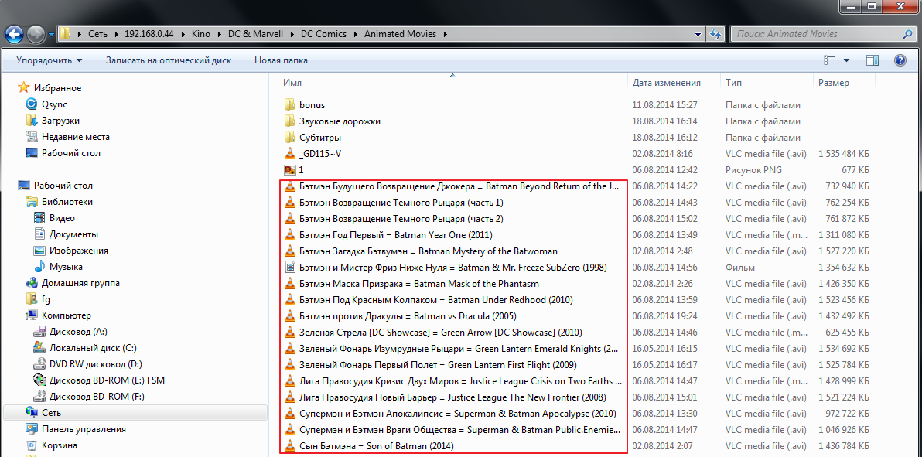The width and height of the screenshot is (922, 457).
Task: Select file Justice League The New Frontier (2008)
Action: point(452,397)
